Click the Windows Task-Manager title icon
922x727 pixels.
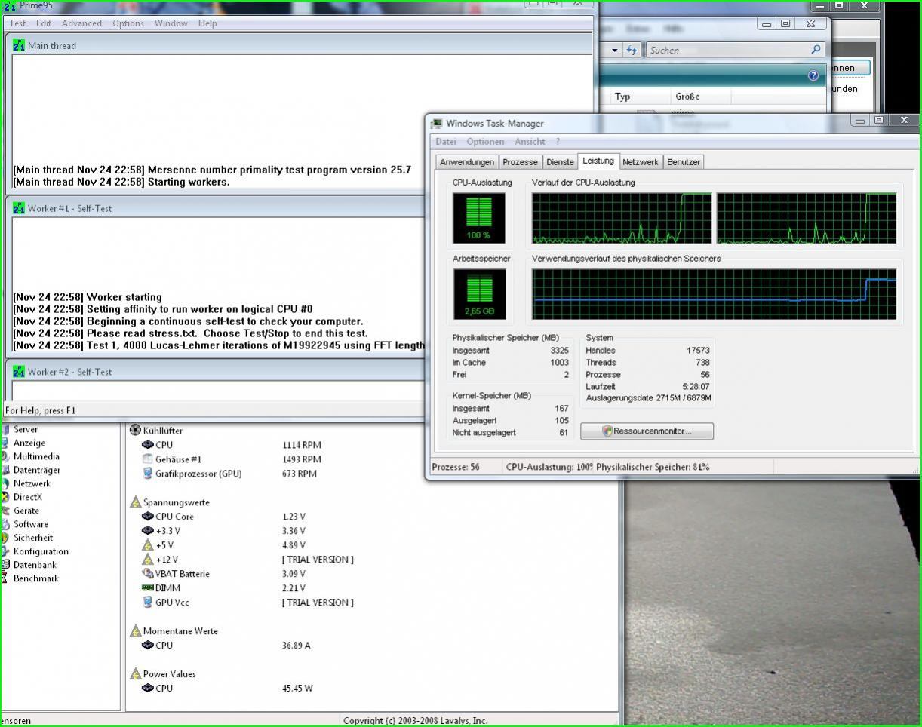point(436,124)
